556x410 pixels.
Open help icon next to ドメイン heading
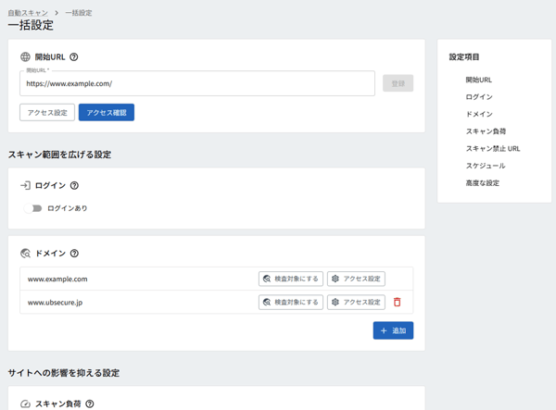74,254
